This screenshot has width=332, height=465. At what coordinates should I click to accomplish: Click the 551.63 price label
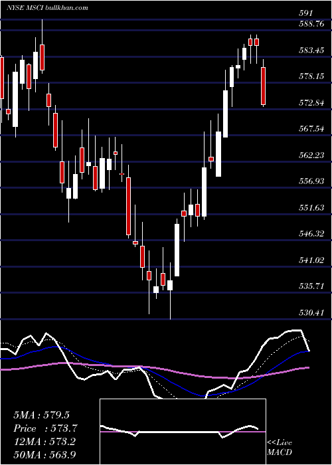tap(311, 207)
